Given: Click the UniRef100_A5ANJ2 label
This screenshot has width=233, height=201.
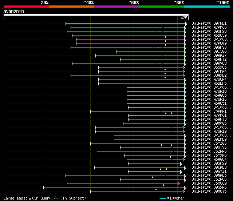Looking at the screenshot, I should [209, 60].
